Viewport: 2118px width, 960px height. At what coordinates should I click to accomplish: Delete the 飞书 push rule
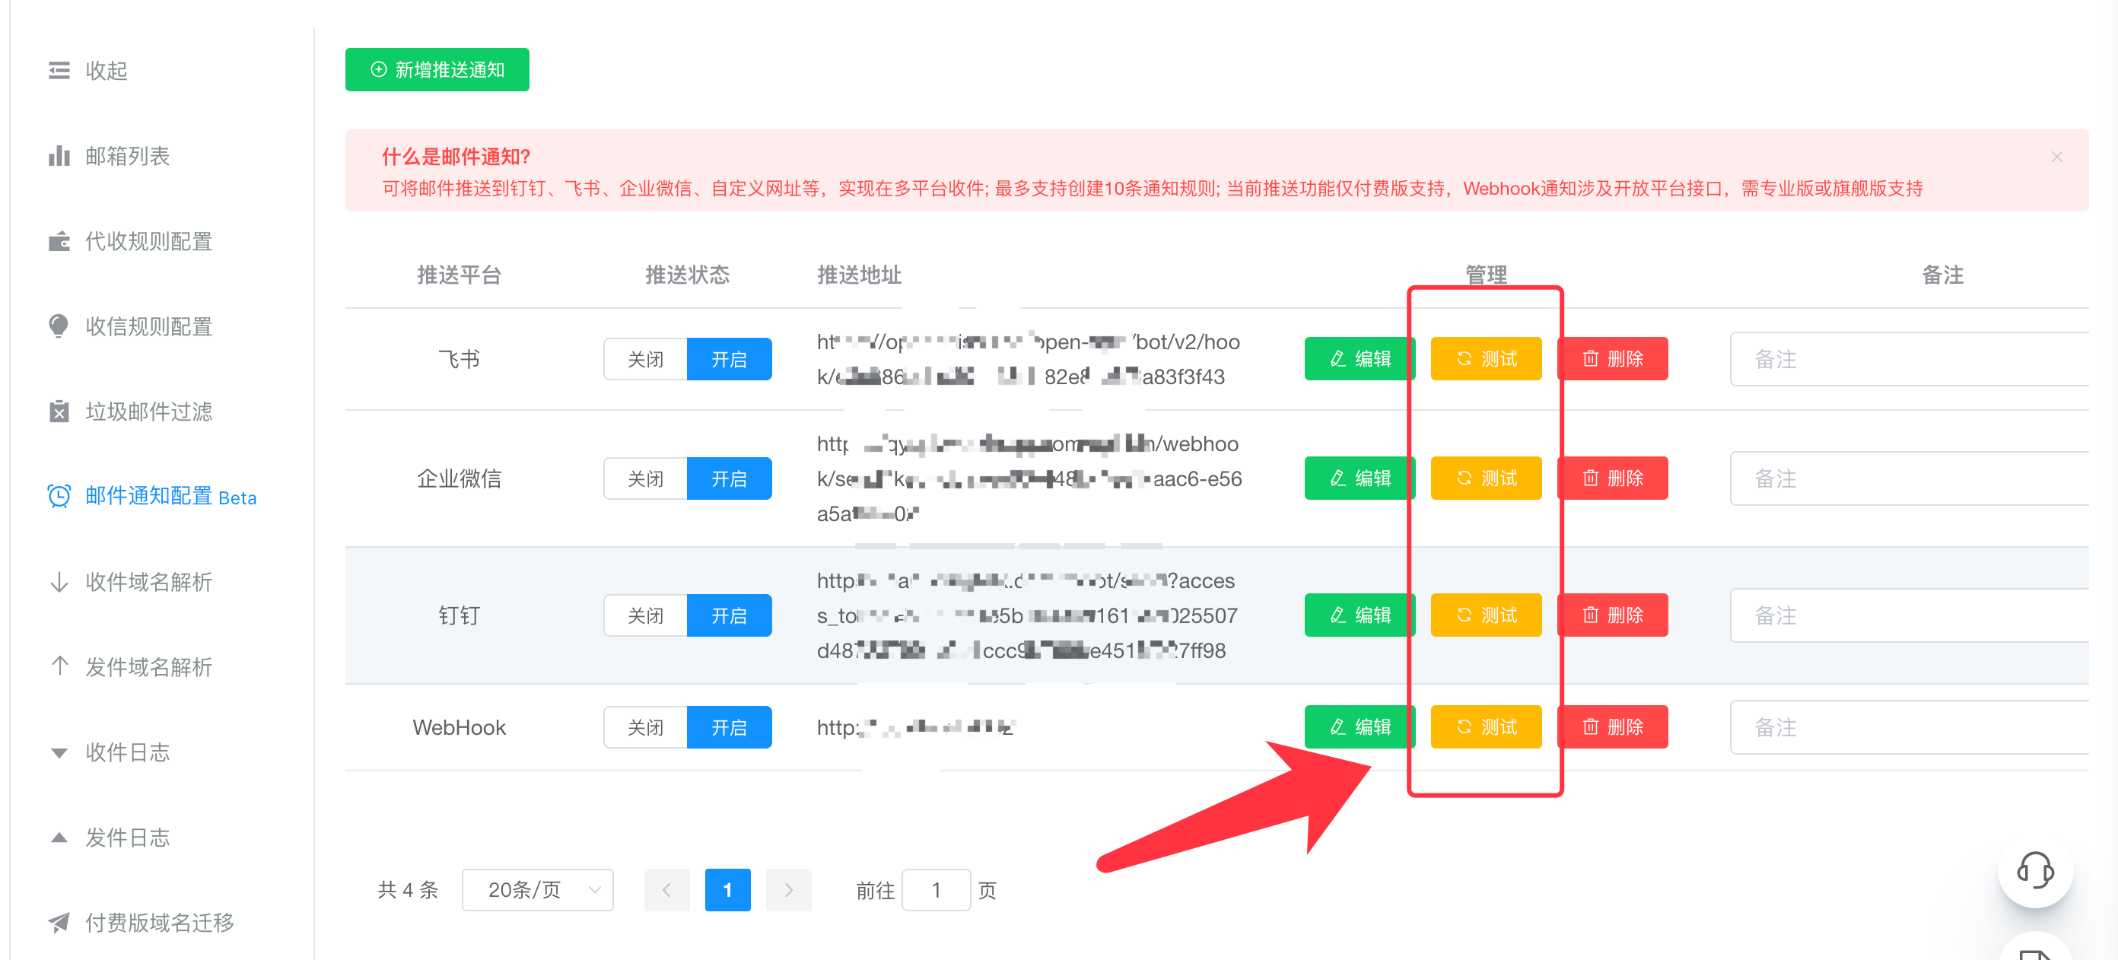point(1613,359)
